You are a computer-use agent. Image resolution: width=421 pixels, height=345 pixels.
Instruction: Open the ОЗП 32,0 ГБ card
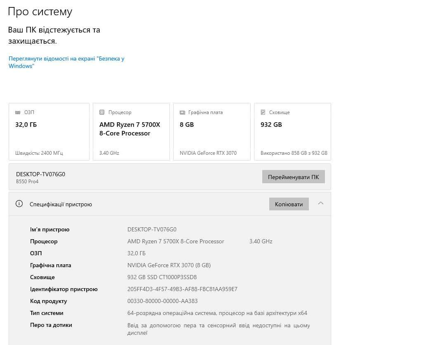tap(49, 132)
